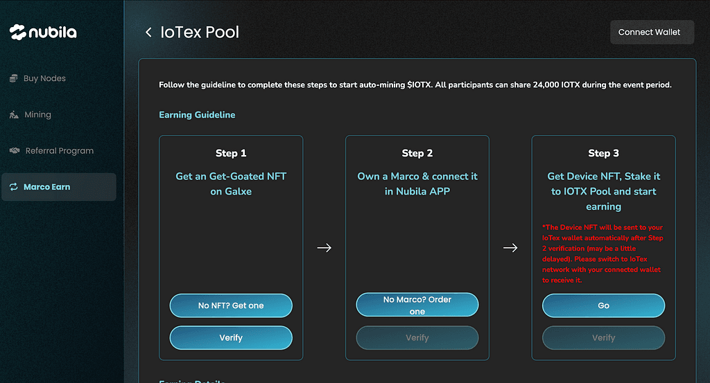Click the coins icon beside Buy Nodes
Viewport: 710px width, 383px height.
13,79
